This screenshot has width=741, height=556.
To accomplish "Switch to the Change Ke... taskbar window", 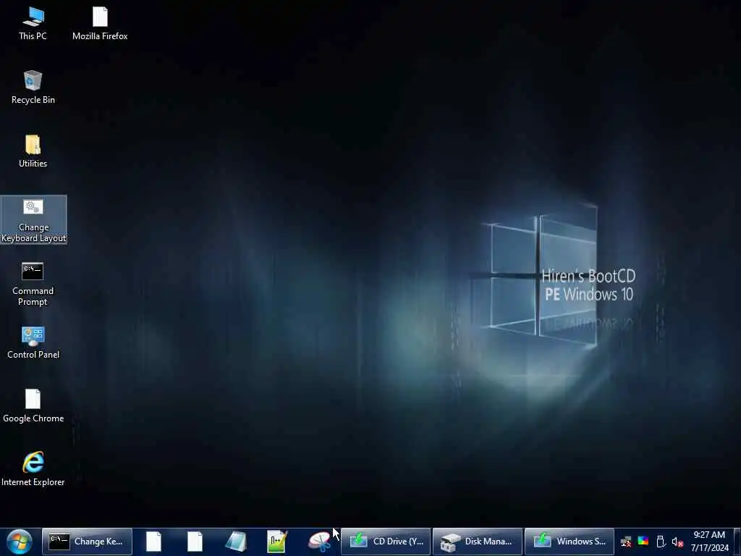I will 87,542.
